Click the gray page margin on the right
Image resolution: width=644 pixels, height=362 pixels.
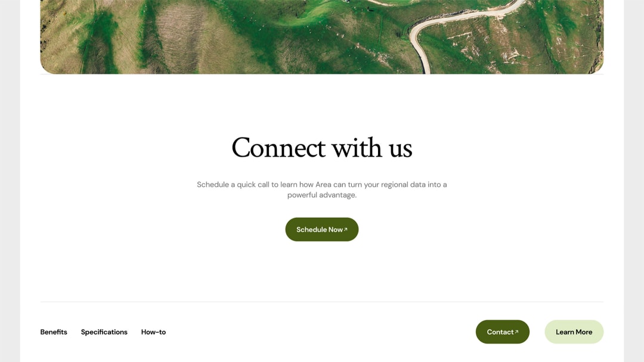(x=634, y=181)
